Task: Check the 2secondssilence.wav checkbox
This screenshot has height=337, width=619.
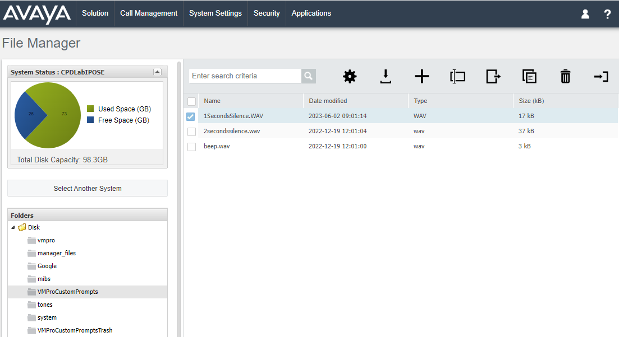Action: (191, 132)
